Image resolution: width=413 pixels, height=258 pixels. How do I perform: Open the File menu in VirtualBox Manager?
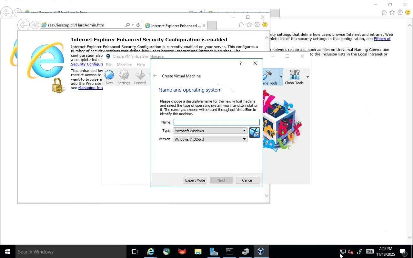[109, 65]
